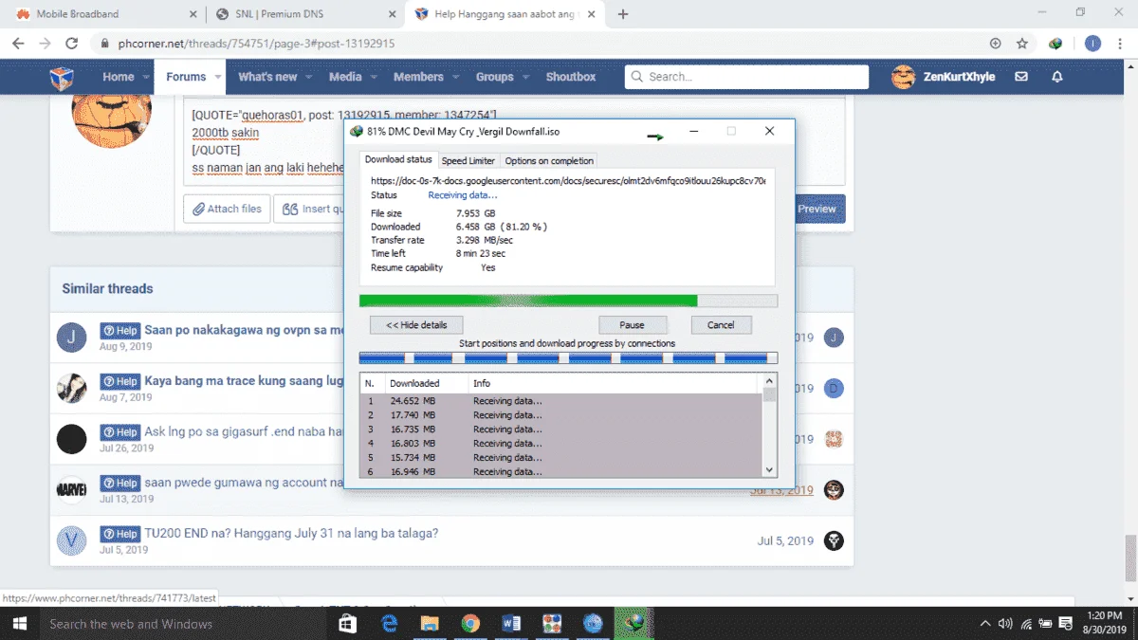Image resolution: width=1138 pixels, height=640 pixels.
Task: Close the SNL Premium DNS tab
Action: coord(392,14)
